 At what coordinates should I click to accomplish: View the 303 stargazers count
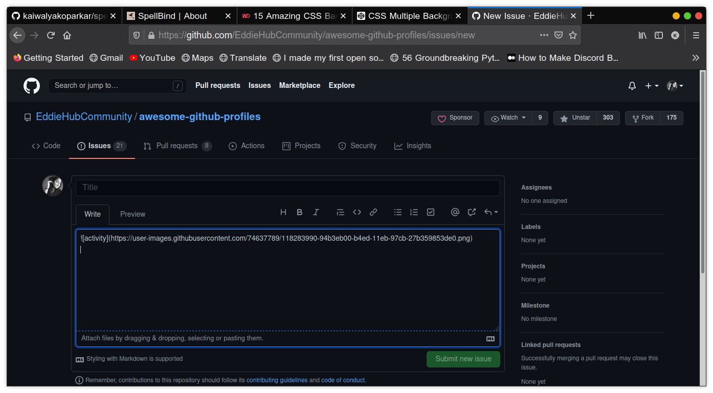(x=608, y=118)
